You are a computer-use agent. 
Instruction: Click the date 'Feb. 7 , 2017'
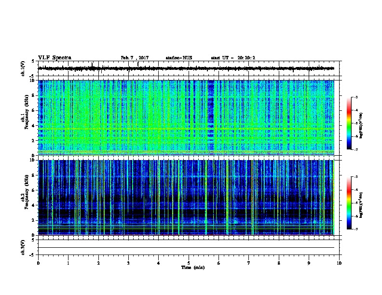(x=135, y=58)
